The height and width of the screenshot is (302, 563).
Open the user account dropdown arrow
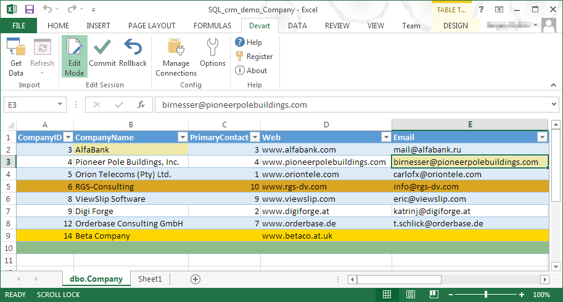pyautogui.click(x=535, y=25)
